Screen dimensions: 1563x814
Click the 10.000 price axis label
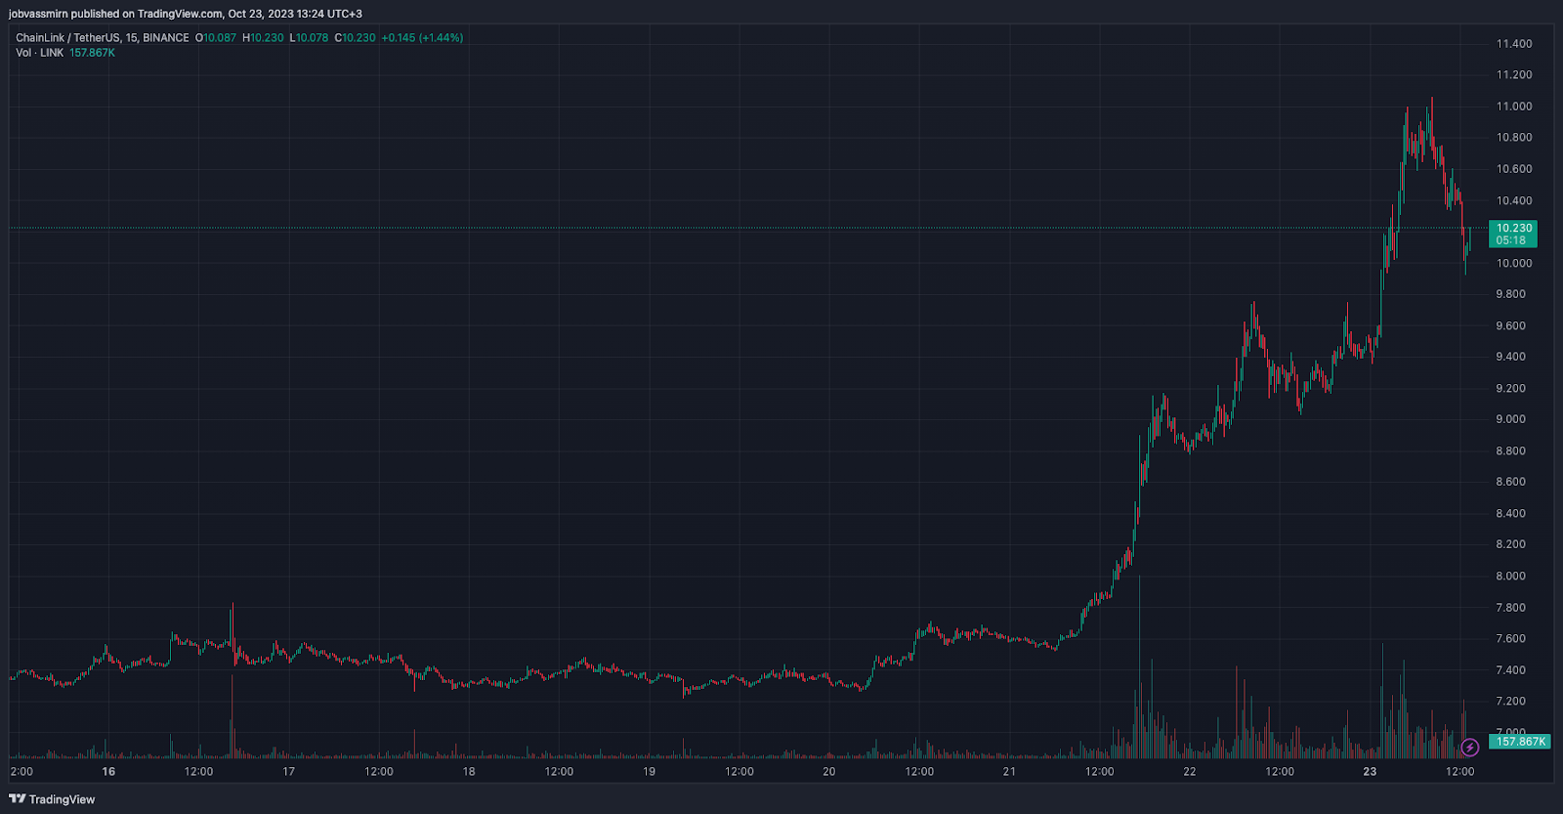[x=1514, y=263]
